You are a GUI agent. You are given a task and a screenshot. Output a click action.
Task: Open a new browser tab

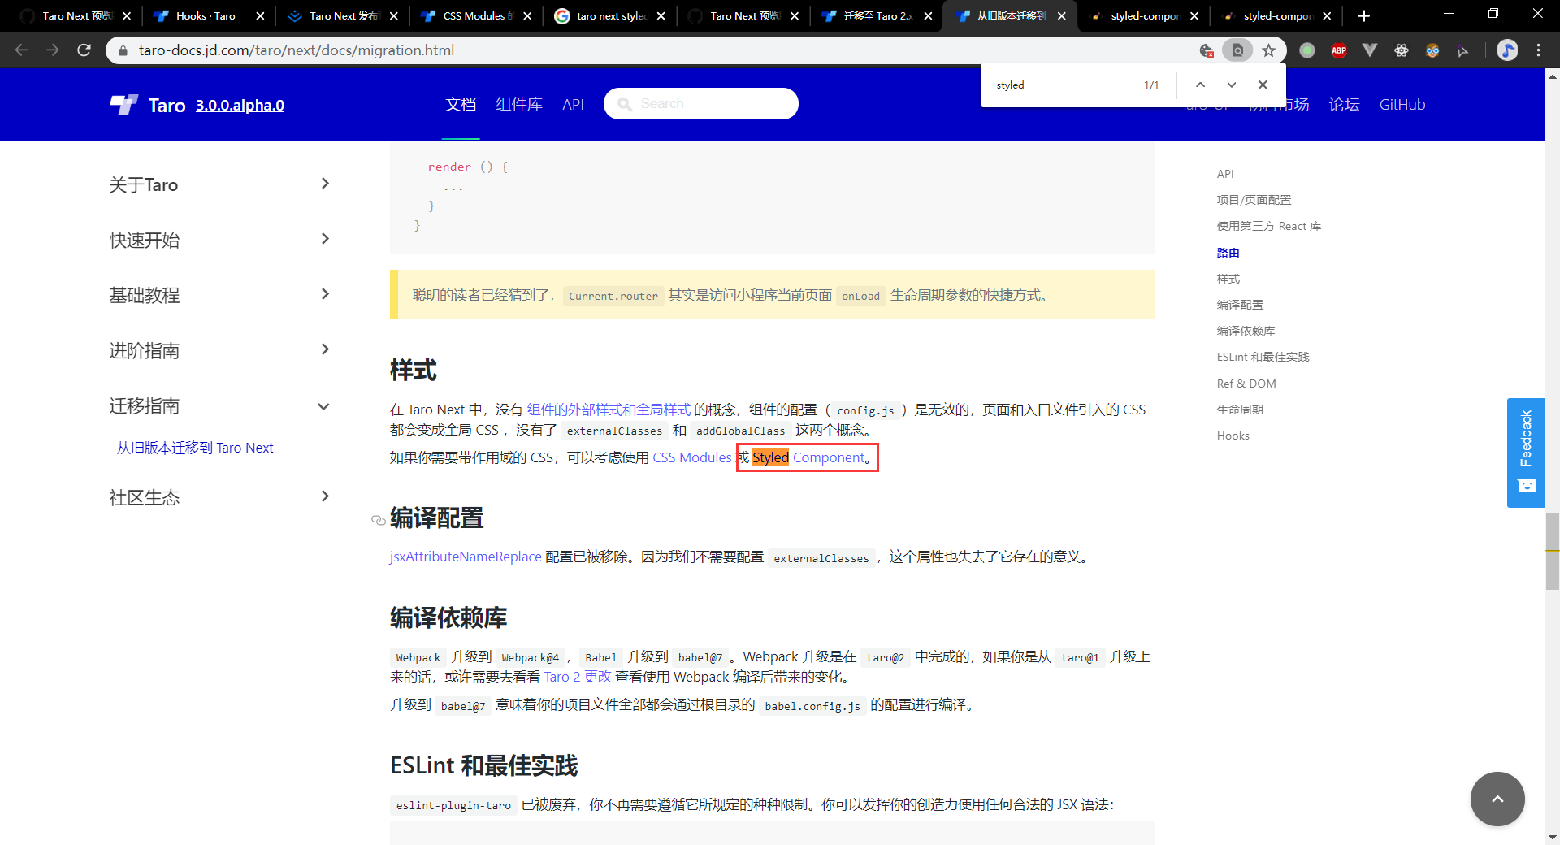(x=1363, y=15)
